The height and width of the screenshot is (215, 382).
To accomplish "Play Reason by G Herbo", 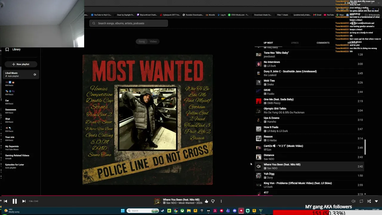I will [309, 138].
